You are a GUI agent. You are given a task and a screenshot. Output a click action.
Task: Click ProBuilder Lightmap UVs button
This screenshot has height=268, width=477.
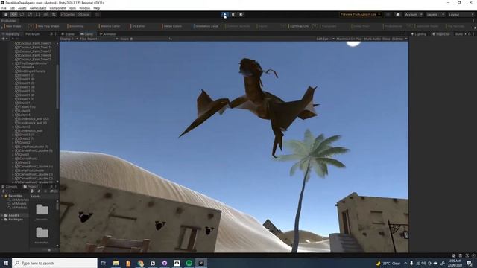pyautogui.click(x=299, y=27)
